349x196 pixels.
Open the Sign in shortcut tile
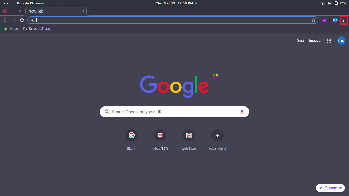point(132,140)
